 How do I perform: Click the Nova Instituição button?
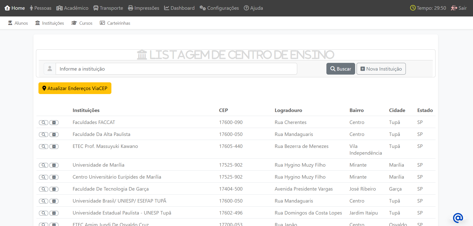tap(381, 69)
